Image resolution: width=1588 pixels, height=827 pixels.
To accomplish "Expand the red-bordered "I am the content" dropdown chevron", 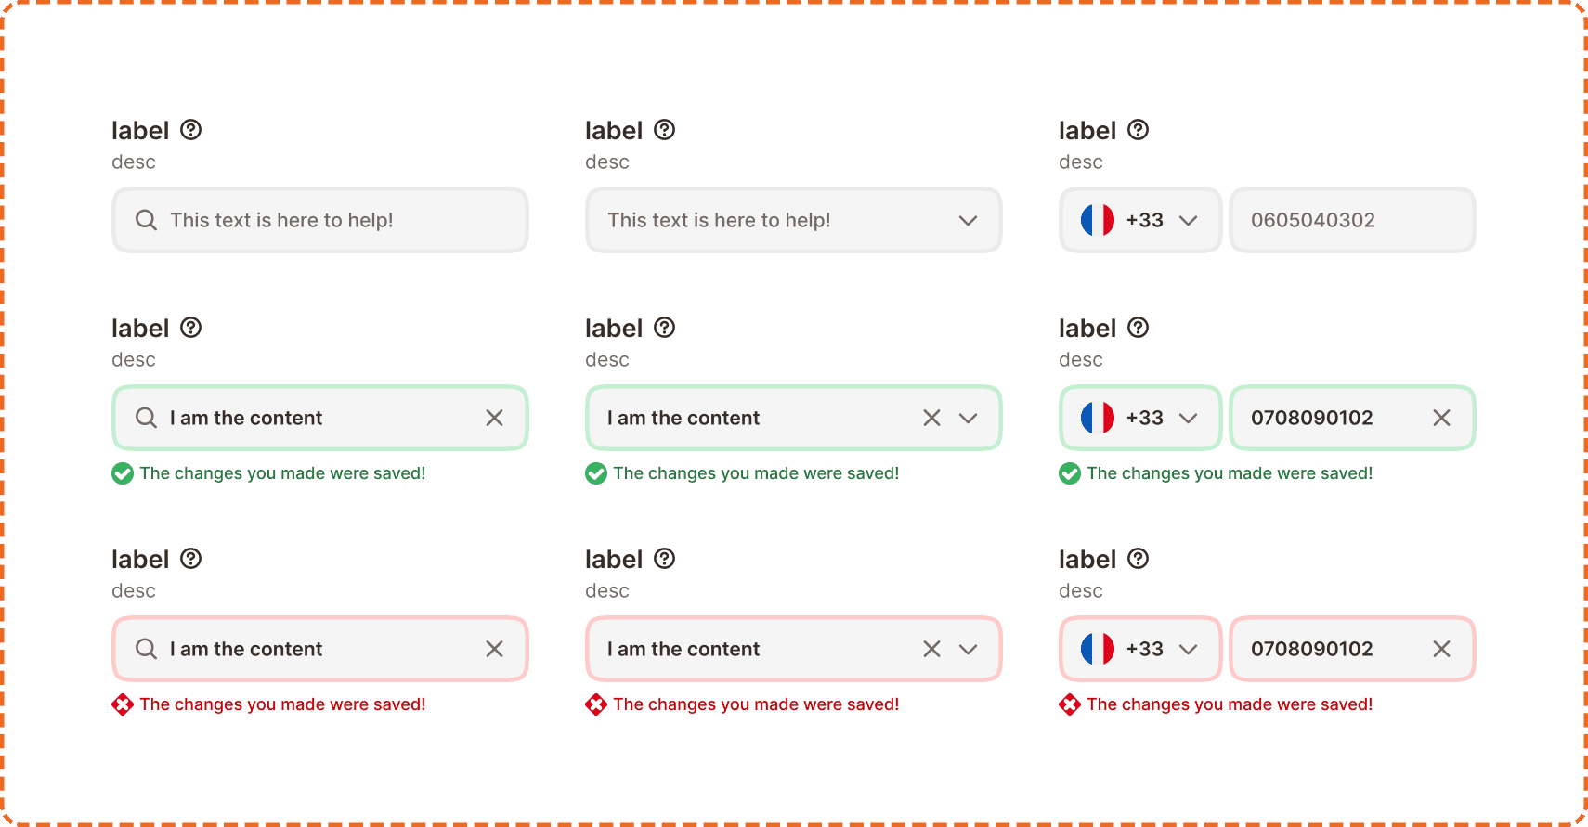I will pos(968,649).
